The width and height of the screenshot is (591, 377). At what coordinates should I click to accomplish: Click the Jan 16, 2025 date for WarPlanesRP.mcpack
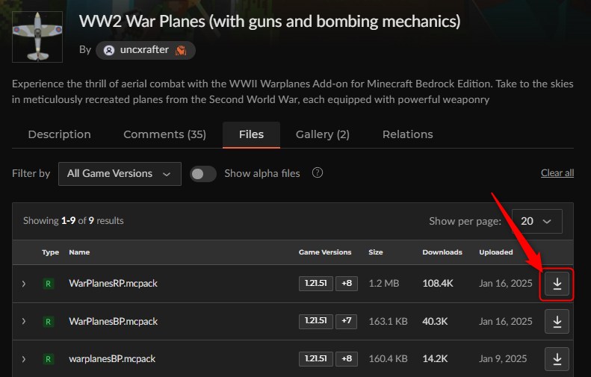coord(505,284)
